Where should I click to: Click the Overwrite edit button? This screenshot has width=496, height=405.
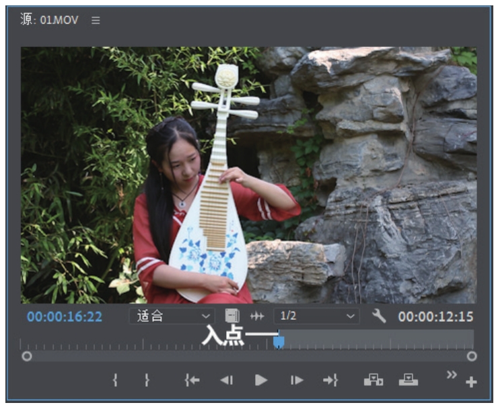(x=409, y=379)
